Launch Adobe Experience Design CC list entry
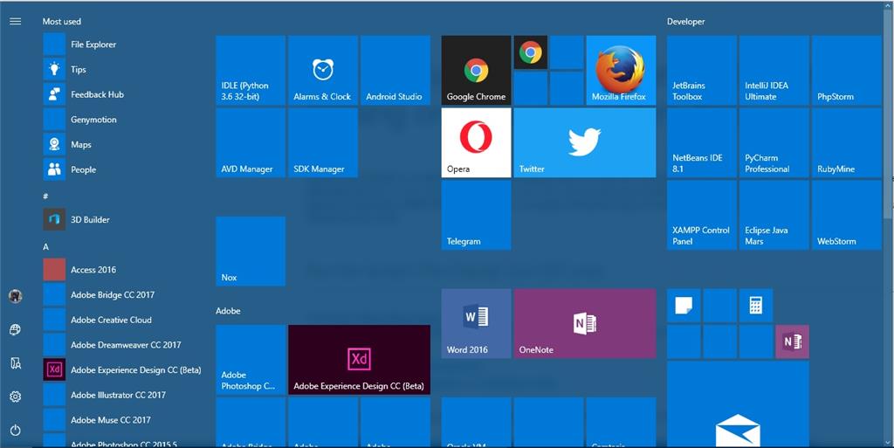 pos(124,370)
